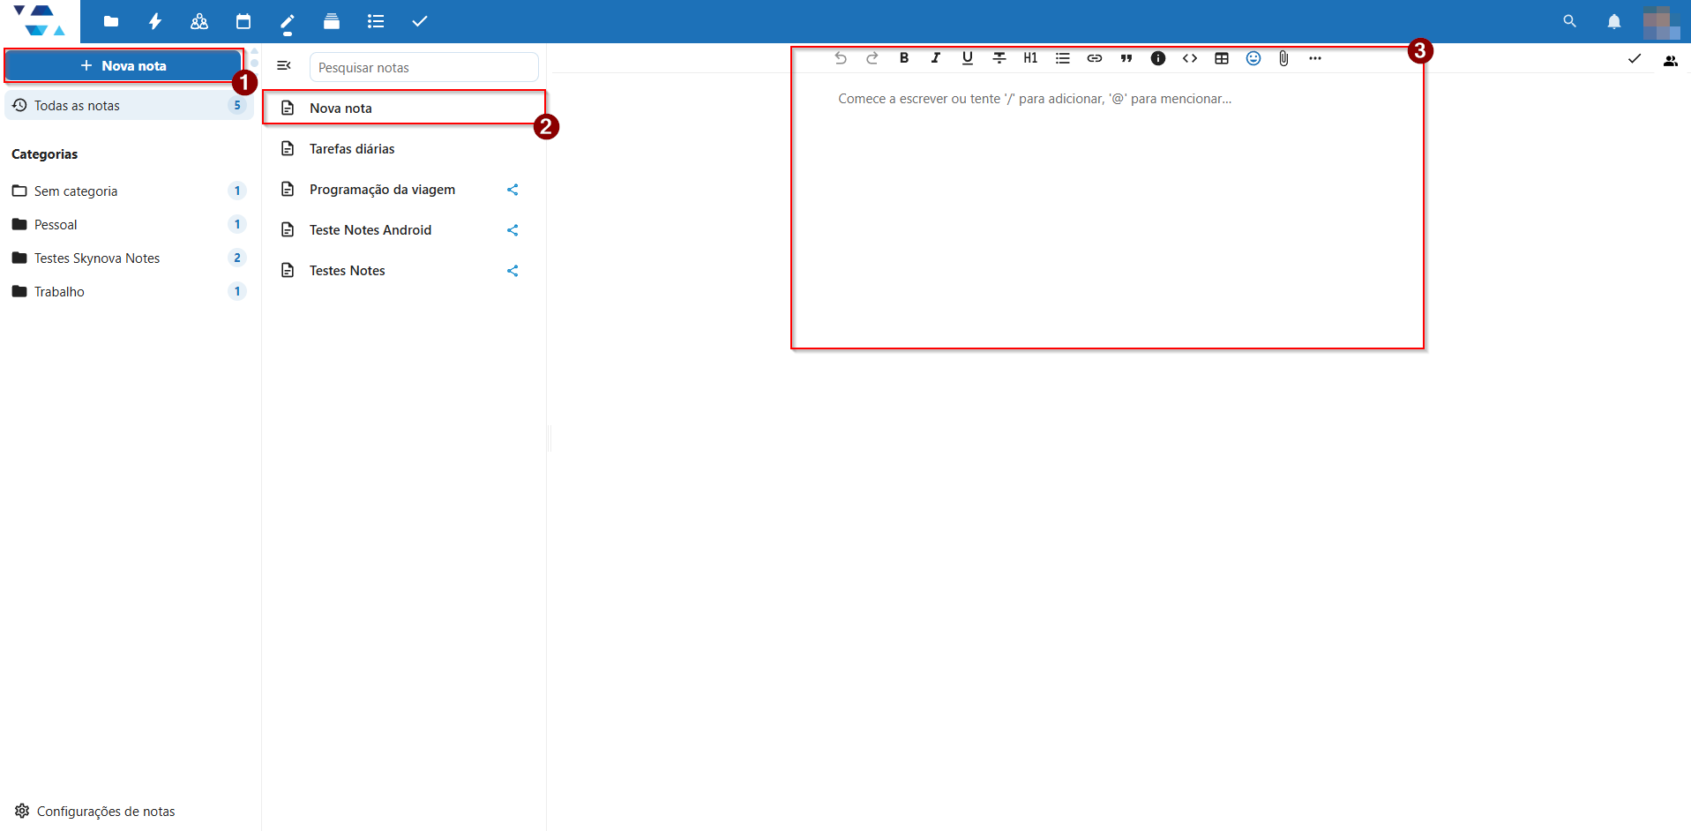Insert a callout info box
The width and height of the screenshot is (1691, 831).
[x=1158, y=58]
